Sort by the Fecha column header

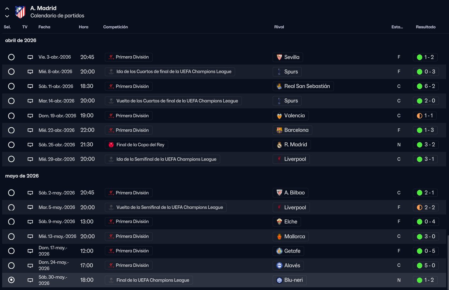click(x=44, y=27)
